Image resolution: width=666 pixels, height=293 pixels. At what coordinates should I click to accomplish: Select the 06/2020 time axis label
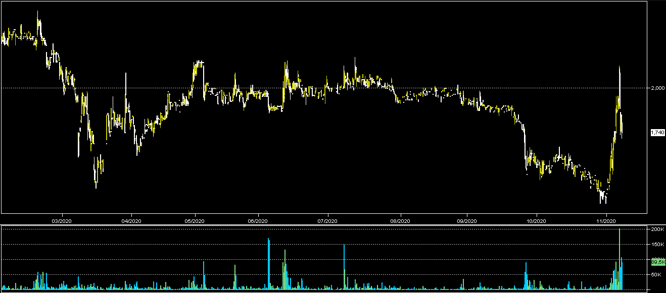[258, 220]
